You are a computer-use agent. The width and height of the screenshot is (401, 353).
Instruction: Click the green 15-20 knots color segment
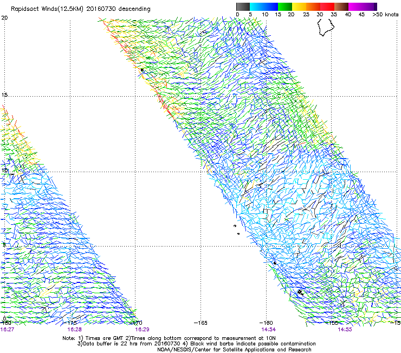285,7
